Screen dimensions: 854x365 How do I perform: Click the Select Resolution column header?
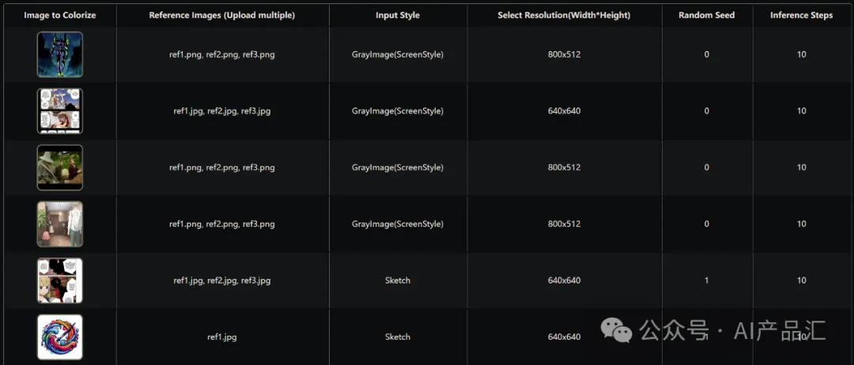(565, 15)
